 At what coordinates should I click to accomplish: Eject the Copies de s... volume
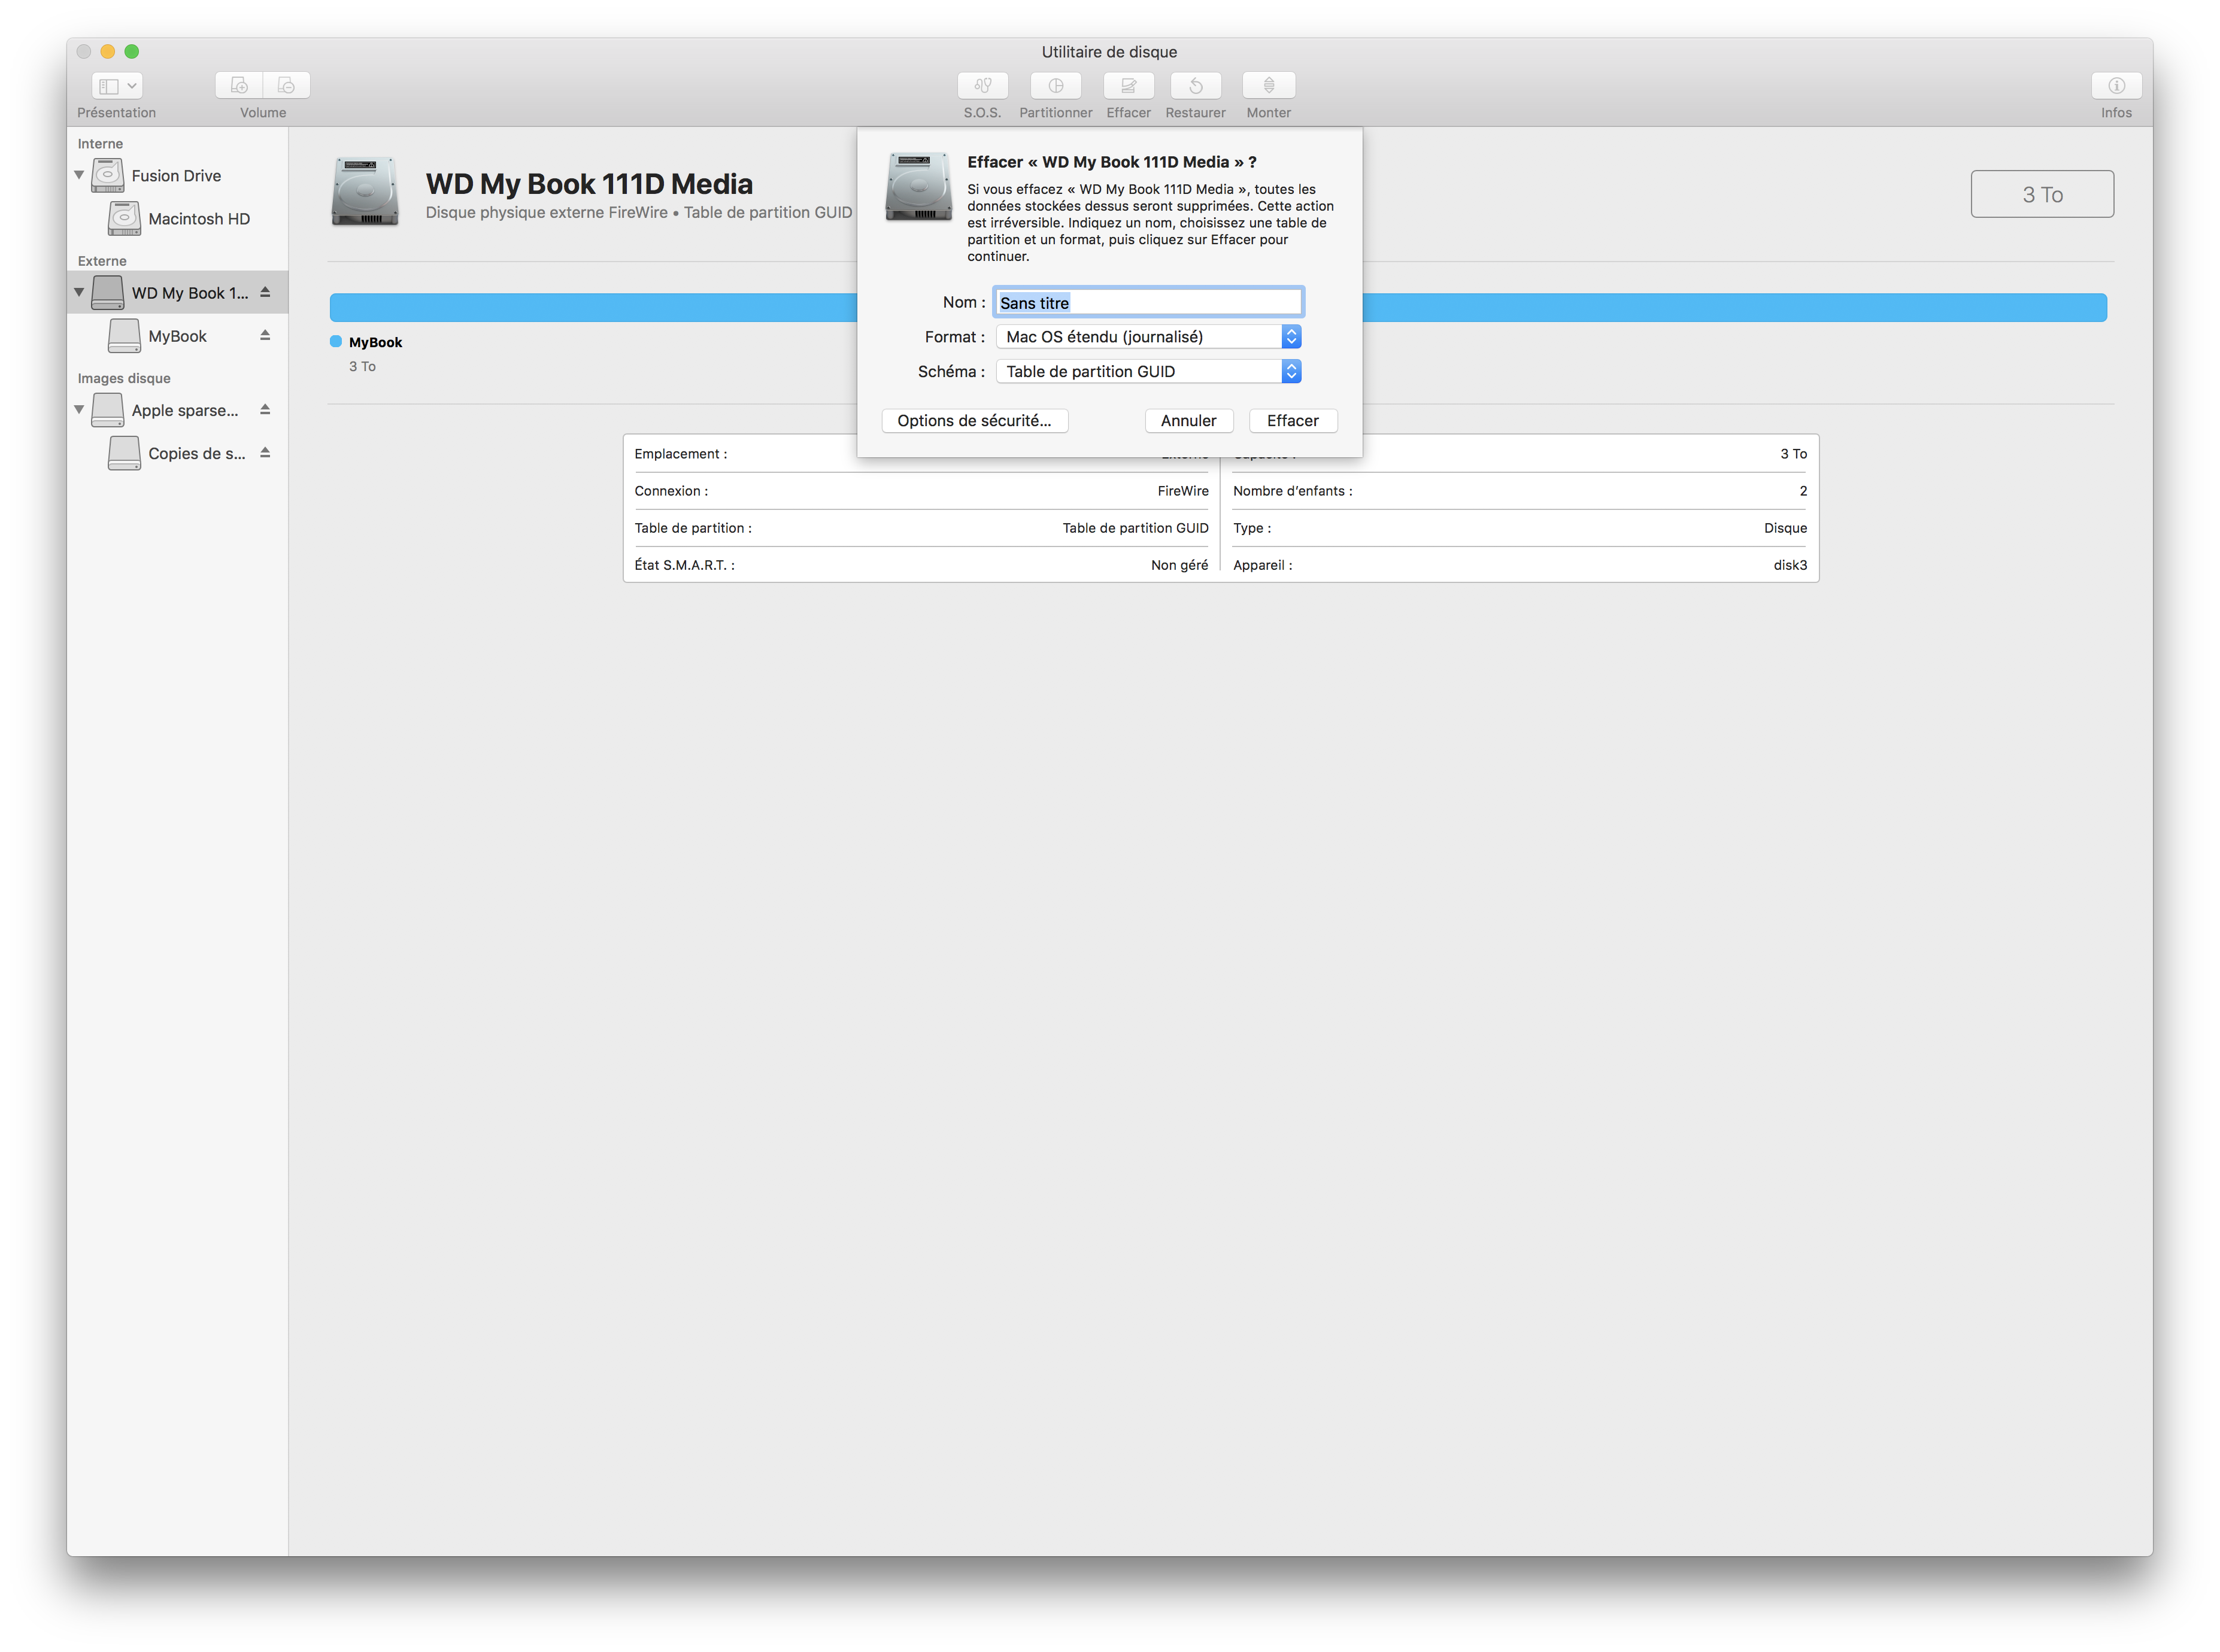(265, 452)
